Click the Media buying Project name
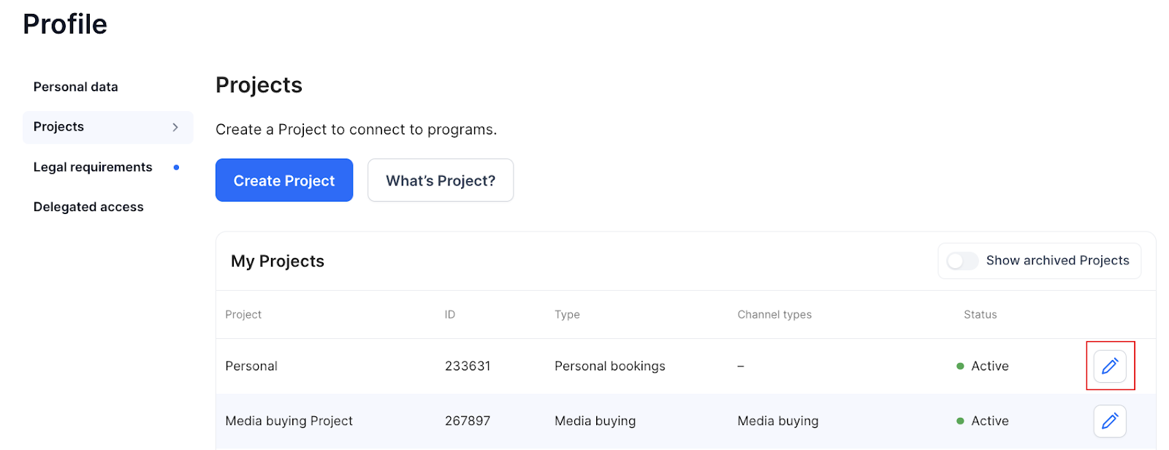Image resolution: width=1169 pixels, height=450 pixels. 289,421
